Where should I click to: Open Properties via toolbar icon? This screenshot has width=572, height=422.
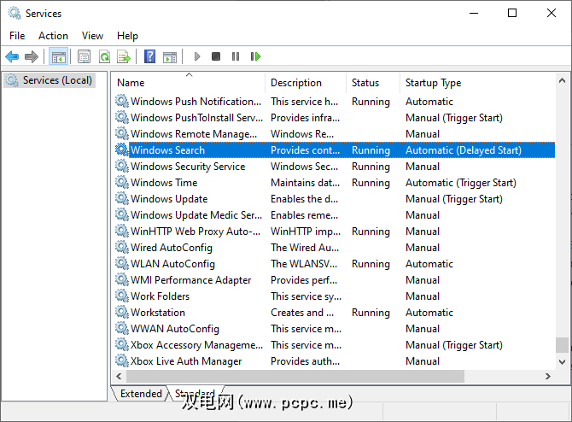84,57
